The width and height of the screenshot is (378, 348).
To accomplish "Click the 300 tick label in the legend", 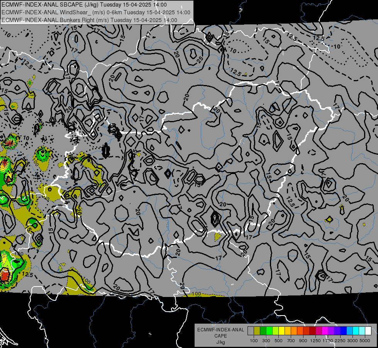I will [x=266, y=341].
